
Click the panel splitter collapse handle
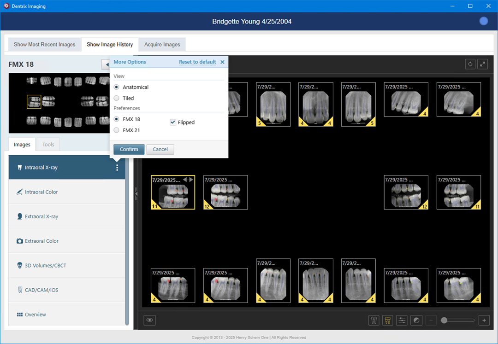coord(136,193)
